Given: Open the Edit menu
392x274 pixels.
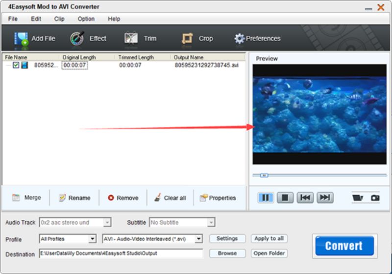Looking at the screenshot, I should pyautogui.click(x=36, y=19).
